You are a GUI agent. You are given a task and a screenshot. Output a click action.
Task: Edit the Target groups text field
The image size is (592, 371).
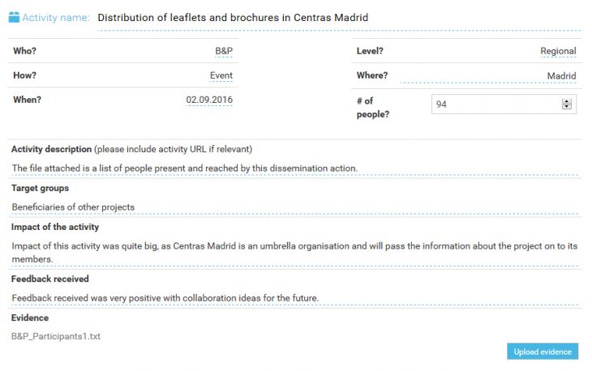click(295, 207)
